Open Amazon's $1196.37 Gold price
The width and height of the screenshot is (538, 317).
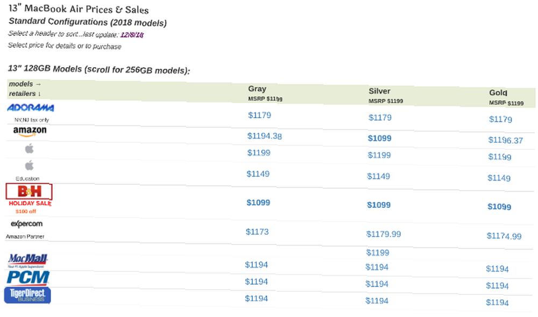(x=506, y=140)
